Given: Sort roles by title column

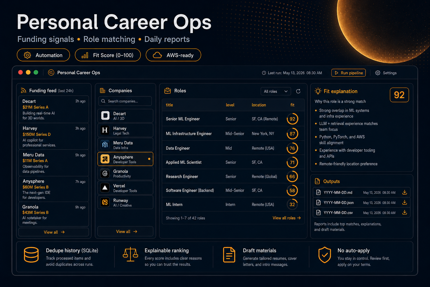Looking at the screenshot, I should [x=169, y=105].
